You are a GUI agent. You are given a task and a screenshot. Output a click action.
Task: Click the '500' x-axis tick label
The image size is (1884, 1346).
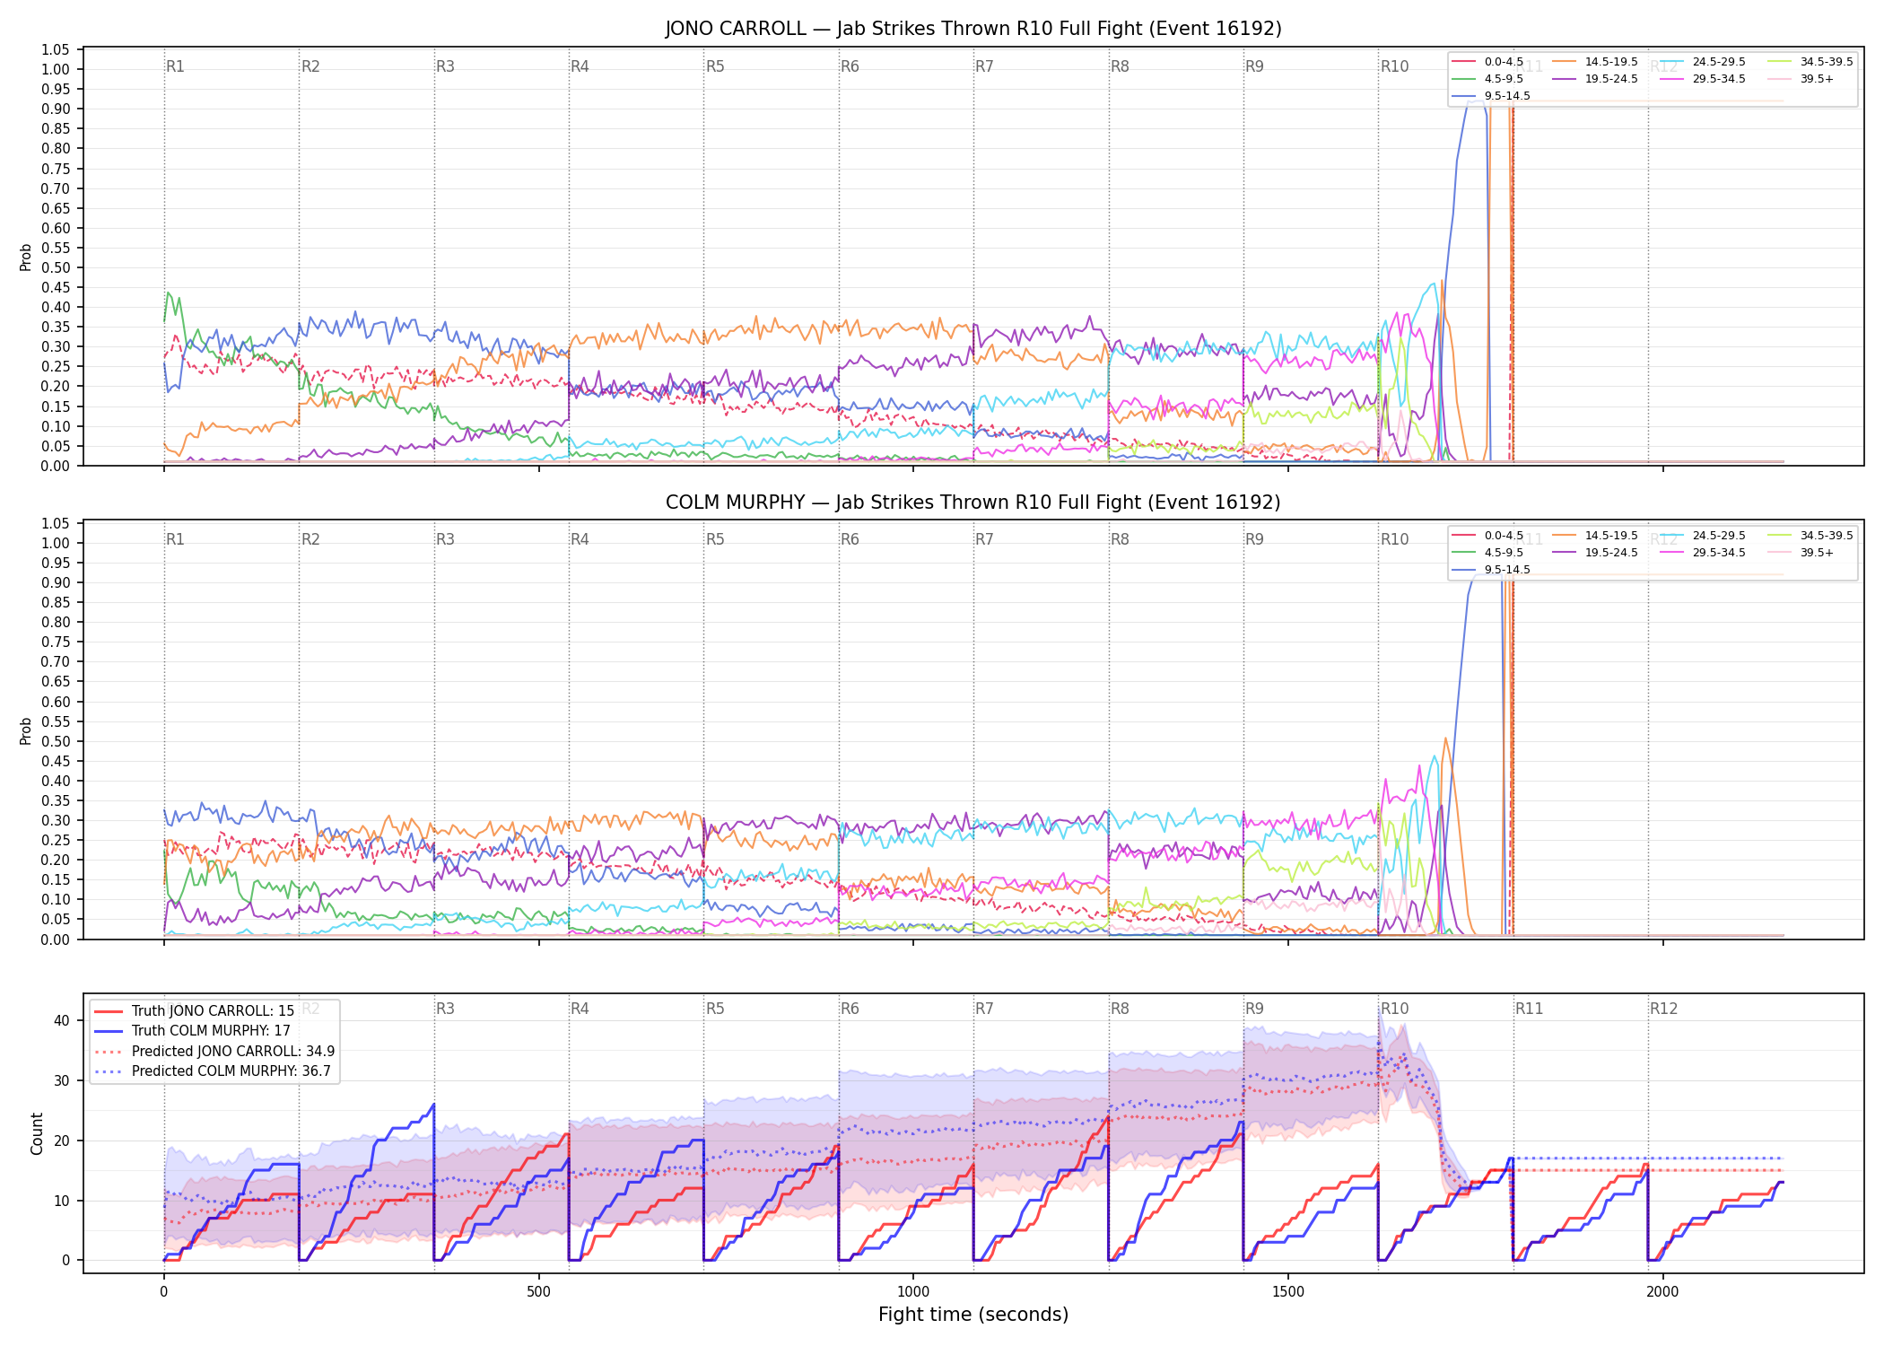click(x=538, y=1292)
